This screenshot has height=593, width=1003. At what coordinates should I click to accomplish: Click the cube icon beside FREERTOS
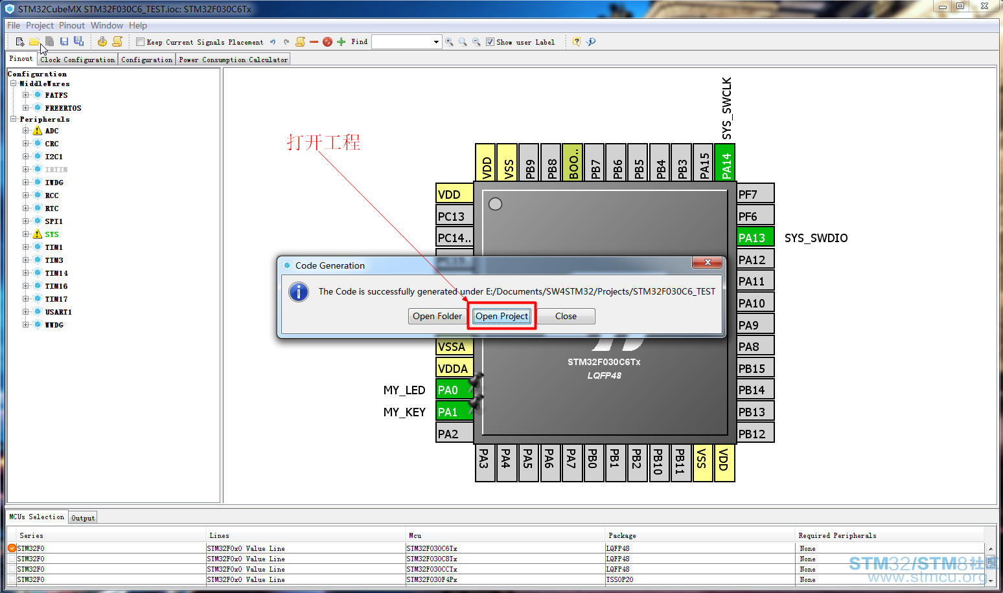38,108
